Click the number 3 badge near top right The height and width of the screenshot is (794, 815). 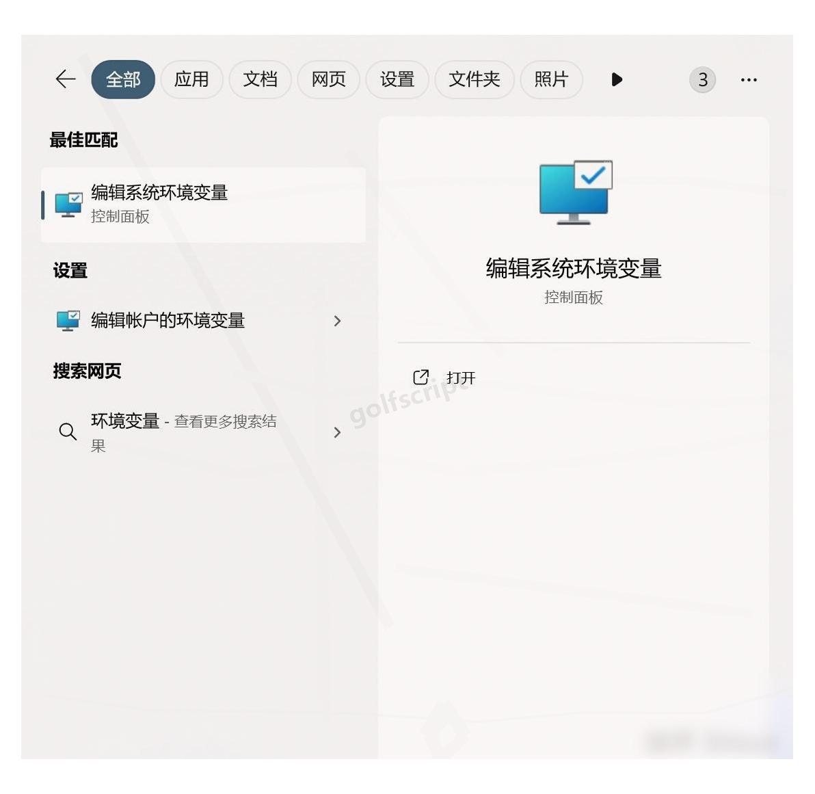[x=702, y=80]
